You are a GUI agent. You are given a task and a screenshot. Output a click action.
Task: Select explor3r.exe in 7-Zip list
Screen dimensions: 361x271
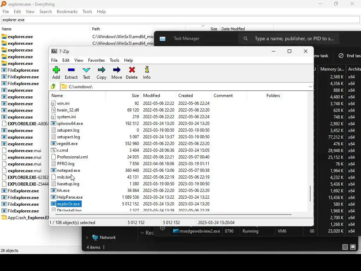pyautogui.click(x=68, y=204)
